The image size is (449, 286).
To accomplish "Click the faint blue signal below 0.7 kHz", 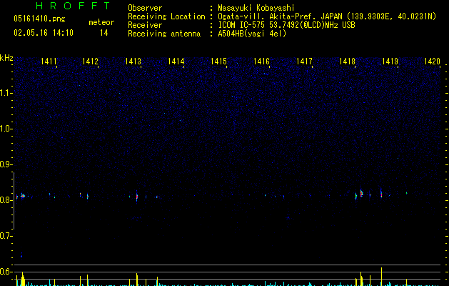I will click(x=21, y=255).
